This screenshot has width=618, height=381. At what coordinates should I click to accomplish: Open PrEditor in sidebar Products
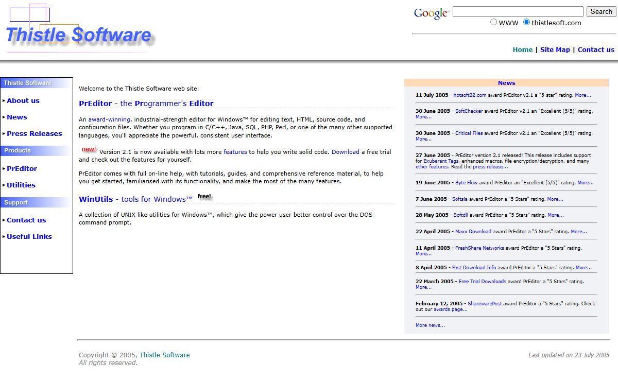tap(22, 169)
